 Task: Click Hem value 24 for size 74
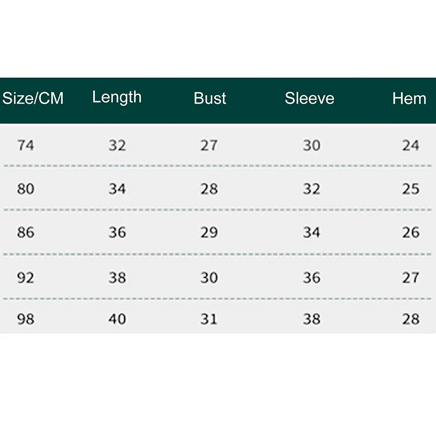click(x=411, y=146)
